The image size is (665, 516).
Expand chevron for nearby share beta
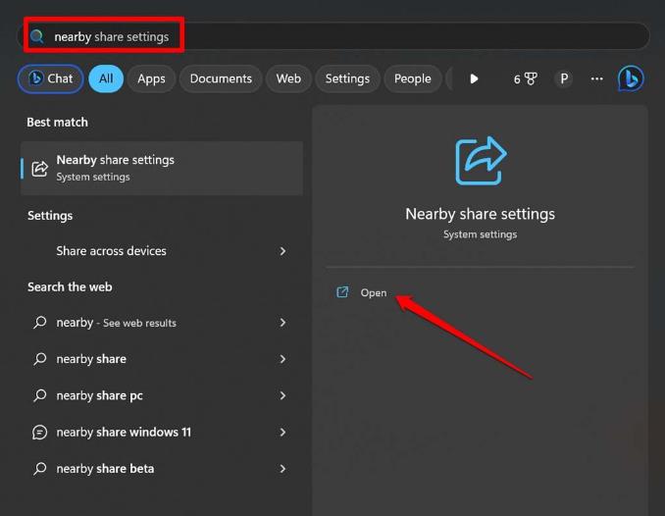click(282, 469)
